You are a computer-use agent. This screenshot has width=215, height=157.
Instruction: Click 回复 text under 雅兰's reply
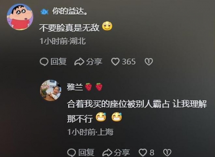click(86, 152)
